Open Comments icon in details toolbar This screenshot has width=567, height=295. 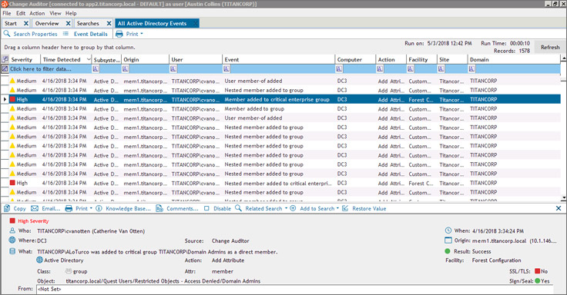pyautogui.click(x=159, y=208)
